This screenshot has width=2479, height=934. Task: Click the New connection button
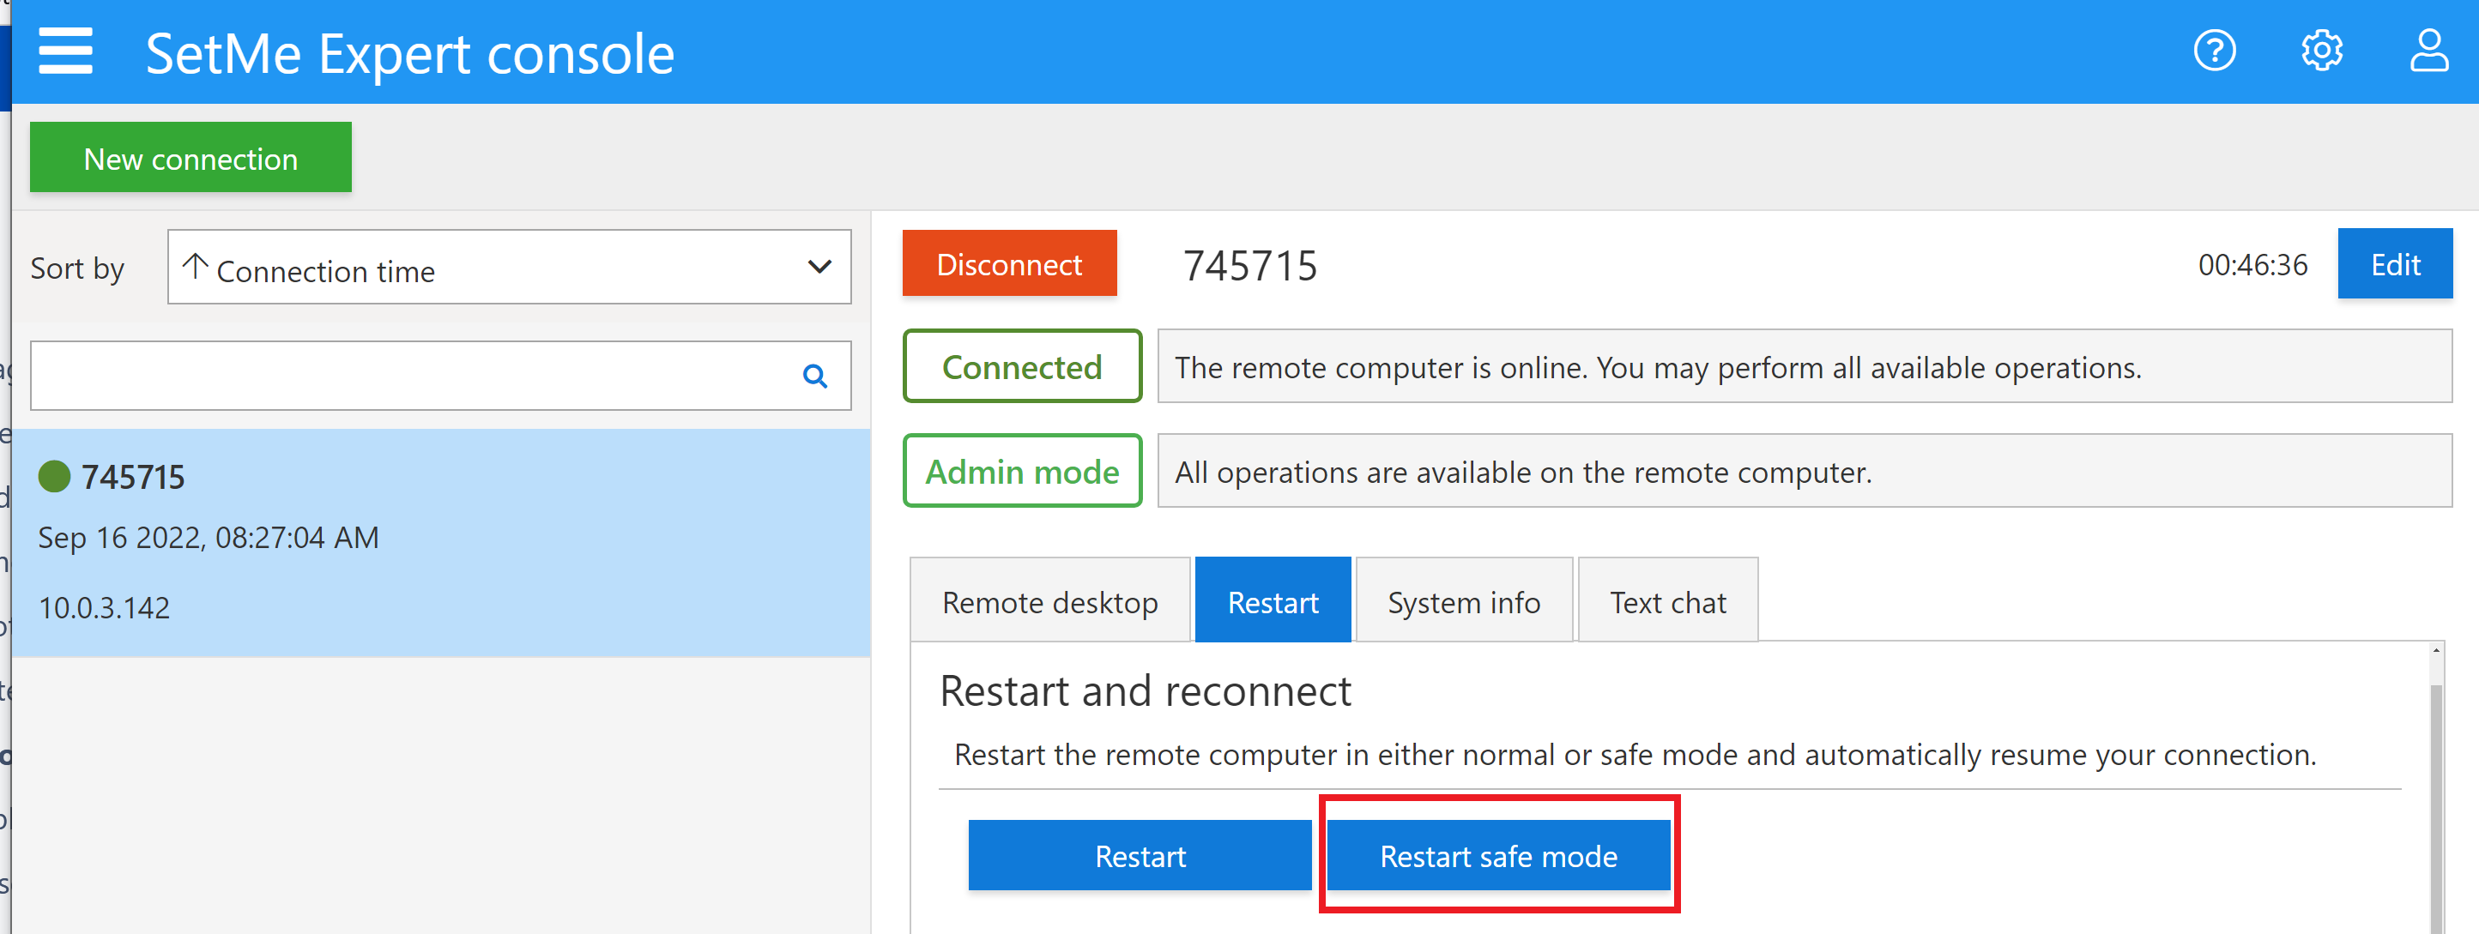[x=190, y=157]
